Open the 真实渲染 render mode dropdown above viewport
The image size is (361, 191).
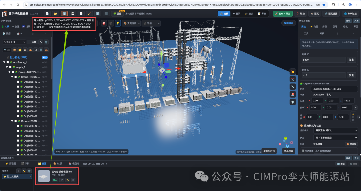131,23
